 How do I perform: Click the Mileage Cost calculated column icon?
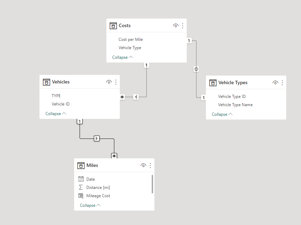[81, 196]
